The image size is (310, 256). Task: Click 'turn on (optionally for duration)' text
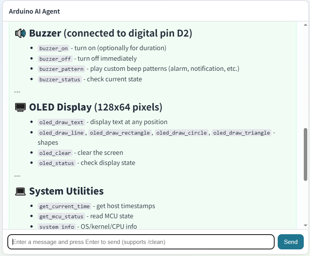(120, 48)
